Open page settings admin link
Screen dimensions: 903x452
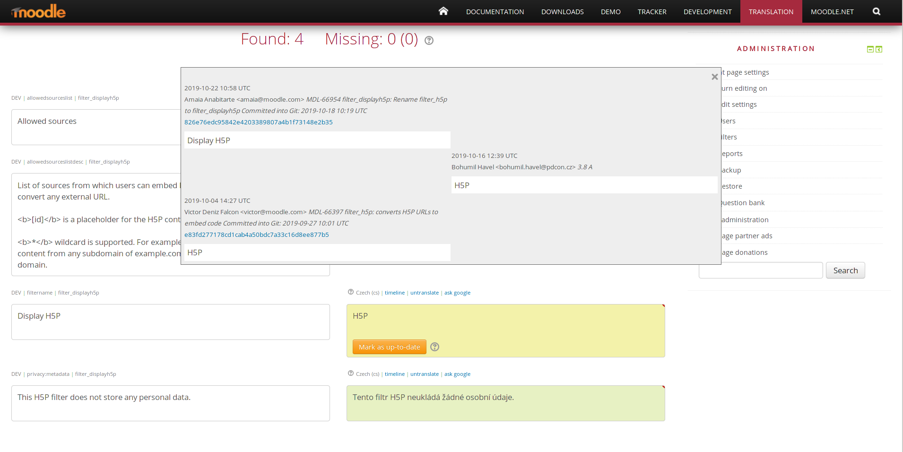click(x=746, y=72)
